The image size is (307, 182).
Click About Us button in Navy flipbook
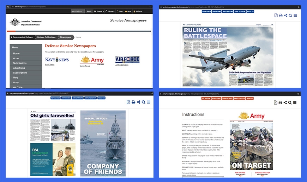pyautogui.click(x=101, y=98)
